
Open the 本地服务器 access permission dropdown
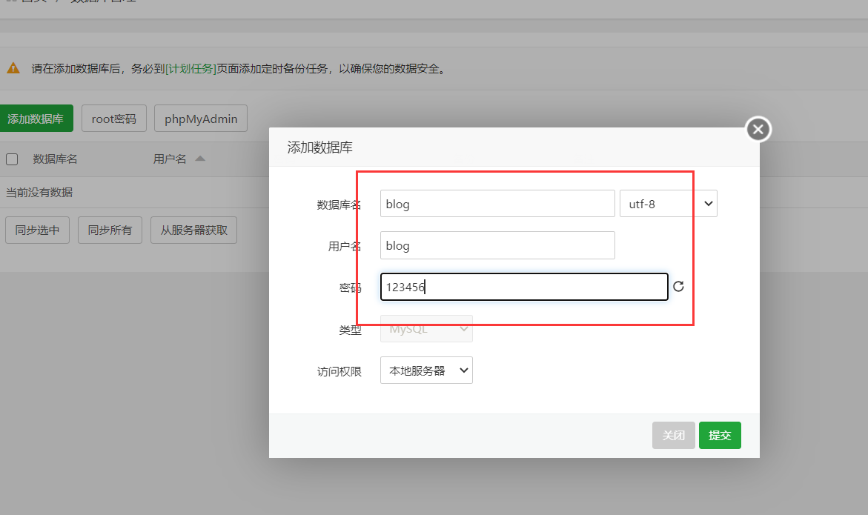[x=426, y=370]
